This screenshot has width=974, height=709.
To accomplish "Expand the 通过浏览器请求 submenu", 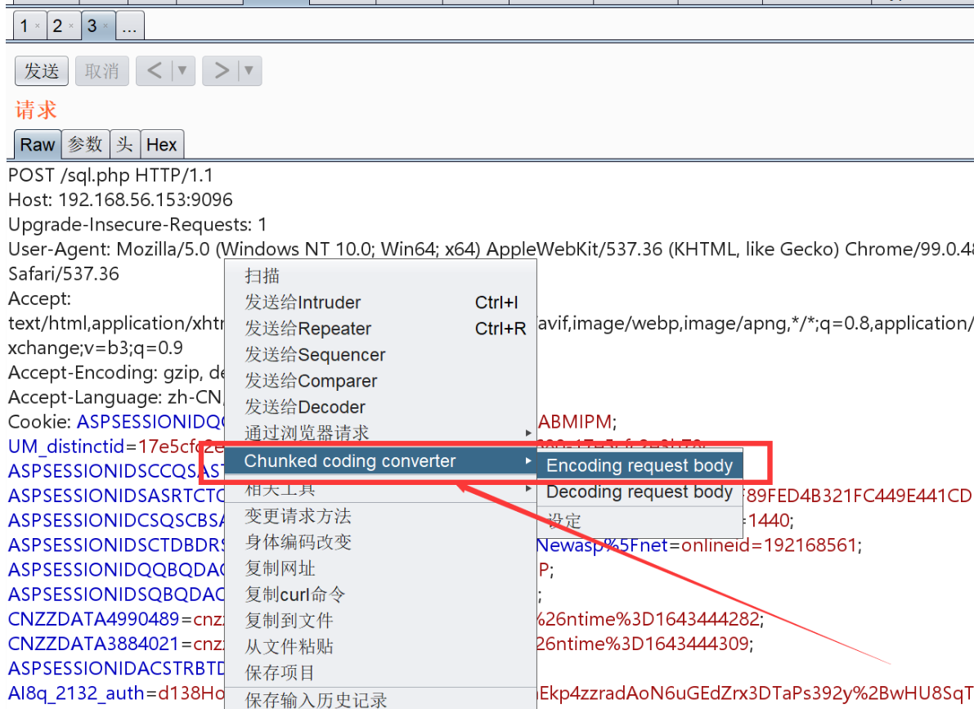I will [x=380, y=433].
